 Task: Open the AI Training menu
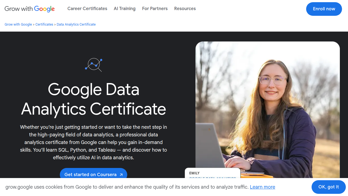point(125,9)
